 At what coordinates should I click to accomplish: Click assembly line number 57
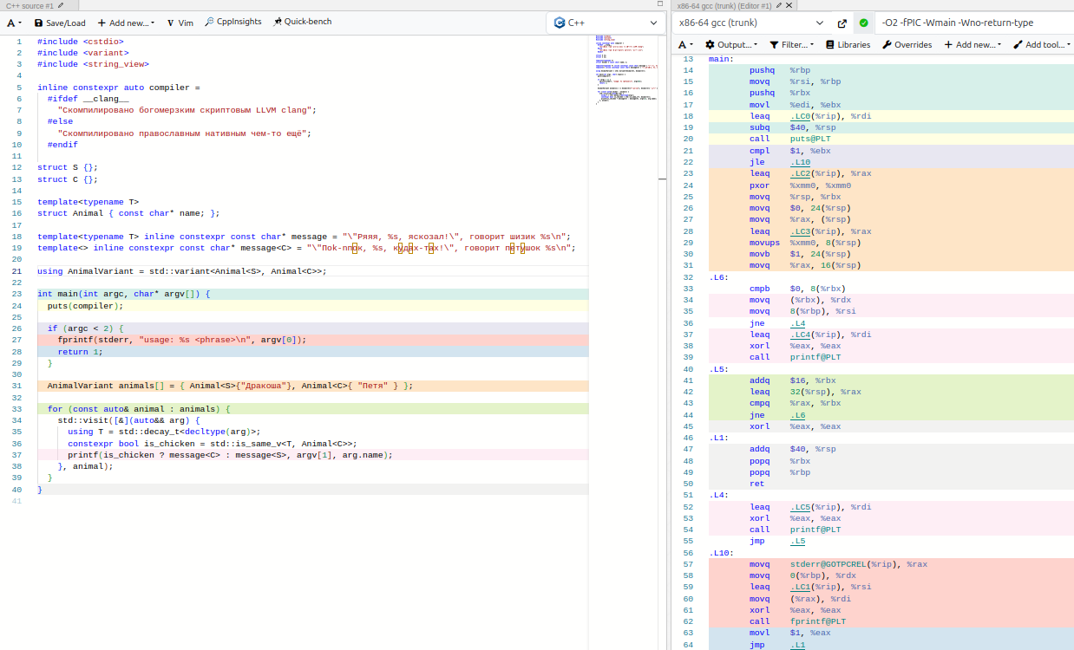pos(689,564)
